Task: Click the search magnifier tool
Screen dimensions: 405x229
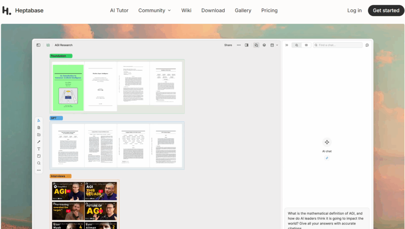Action: point(39,163)
